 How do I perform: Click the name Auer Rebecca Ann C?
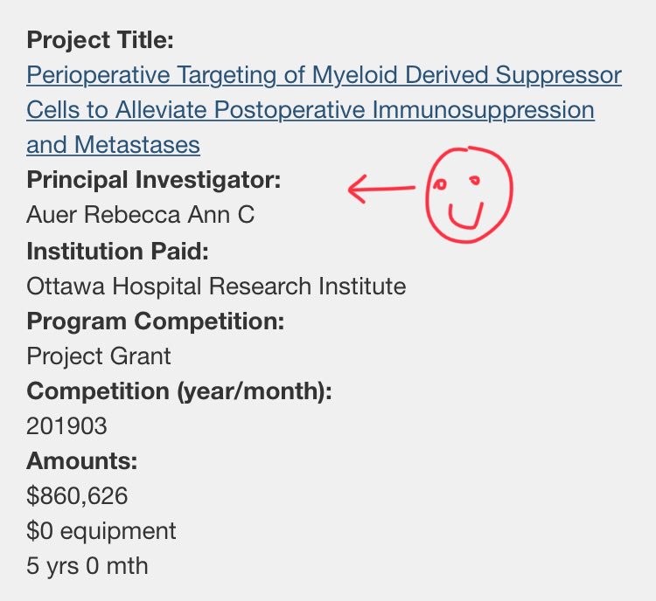pyautogui.click(x=140, y=215)
